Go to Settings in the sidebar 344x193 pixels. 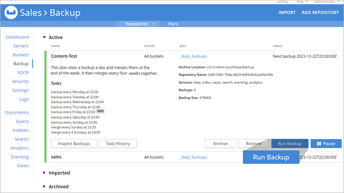click(20, 90)
